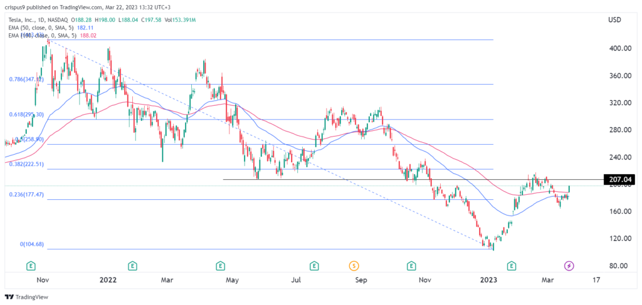The width and height of the screenshot is (642, 305).
Task: Click the earnings marker just before May
Action: pyautogui.click(x=221, y=266)
